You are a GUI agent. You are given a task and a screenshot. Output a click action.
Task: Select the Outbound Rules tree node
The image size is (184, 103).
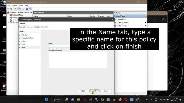click(18, 17)
